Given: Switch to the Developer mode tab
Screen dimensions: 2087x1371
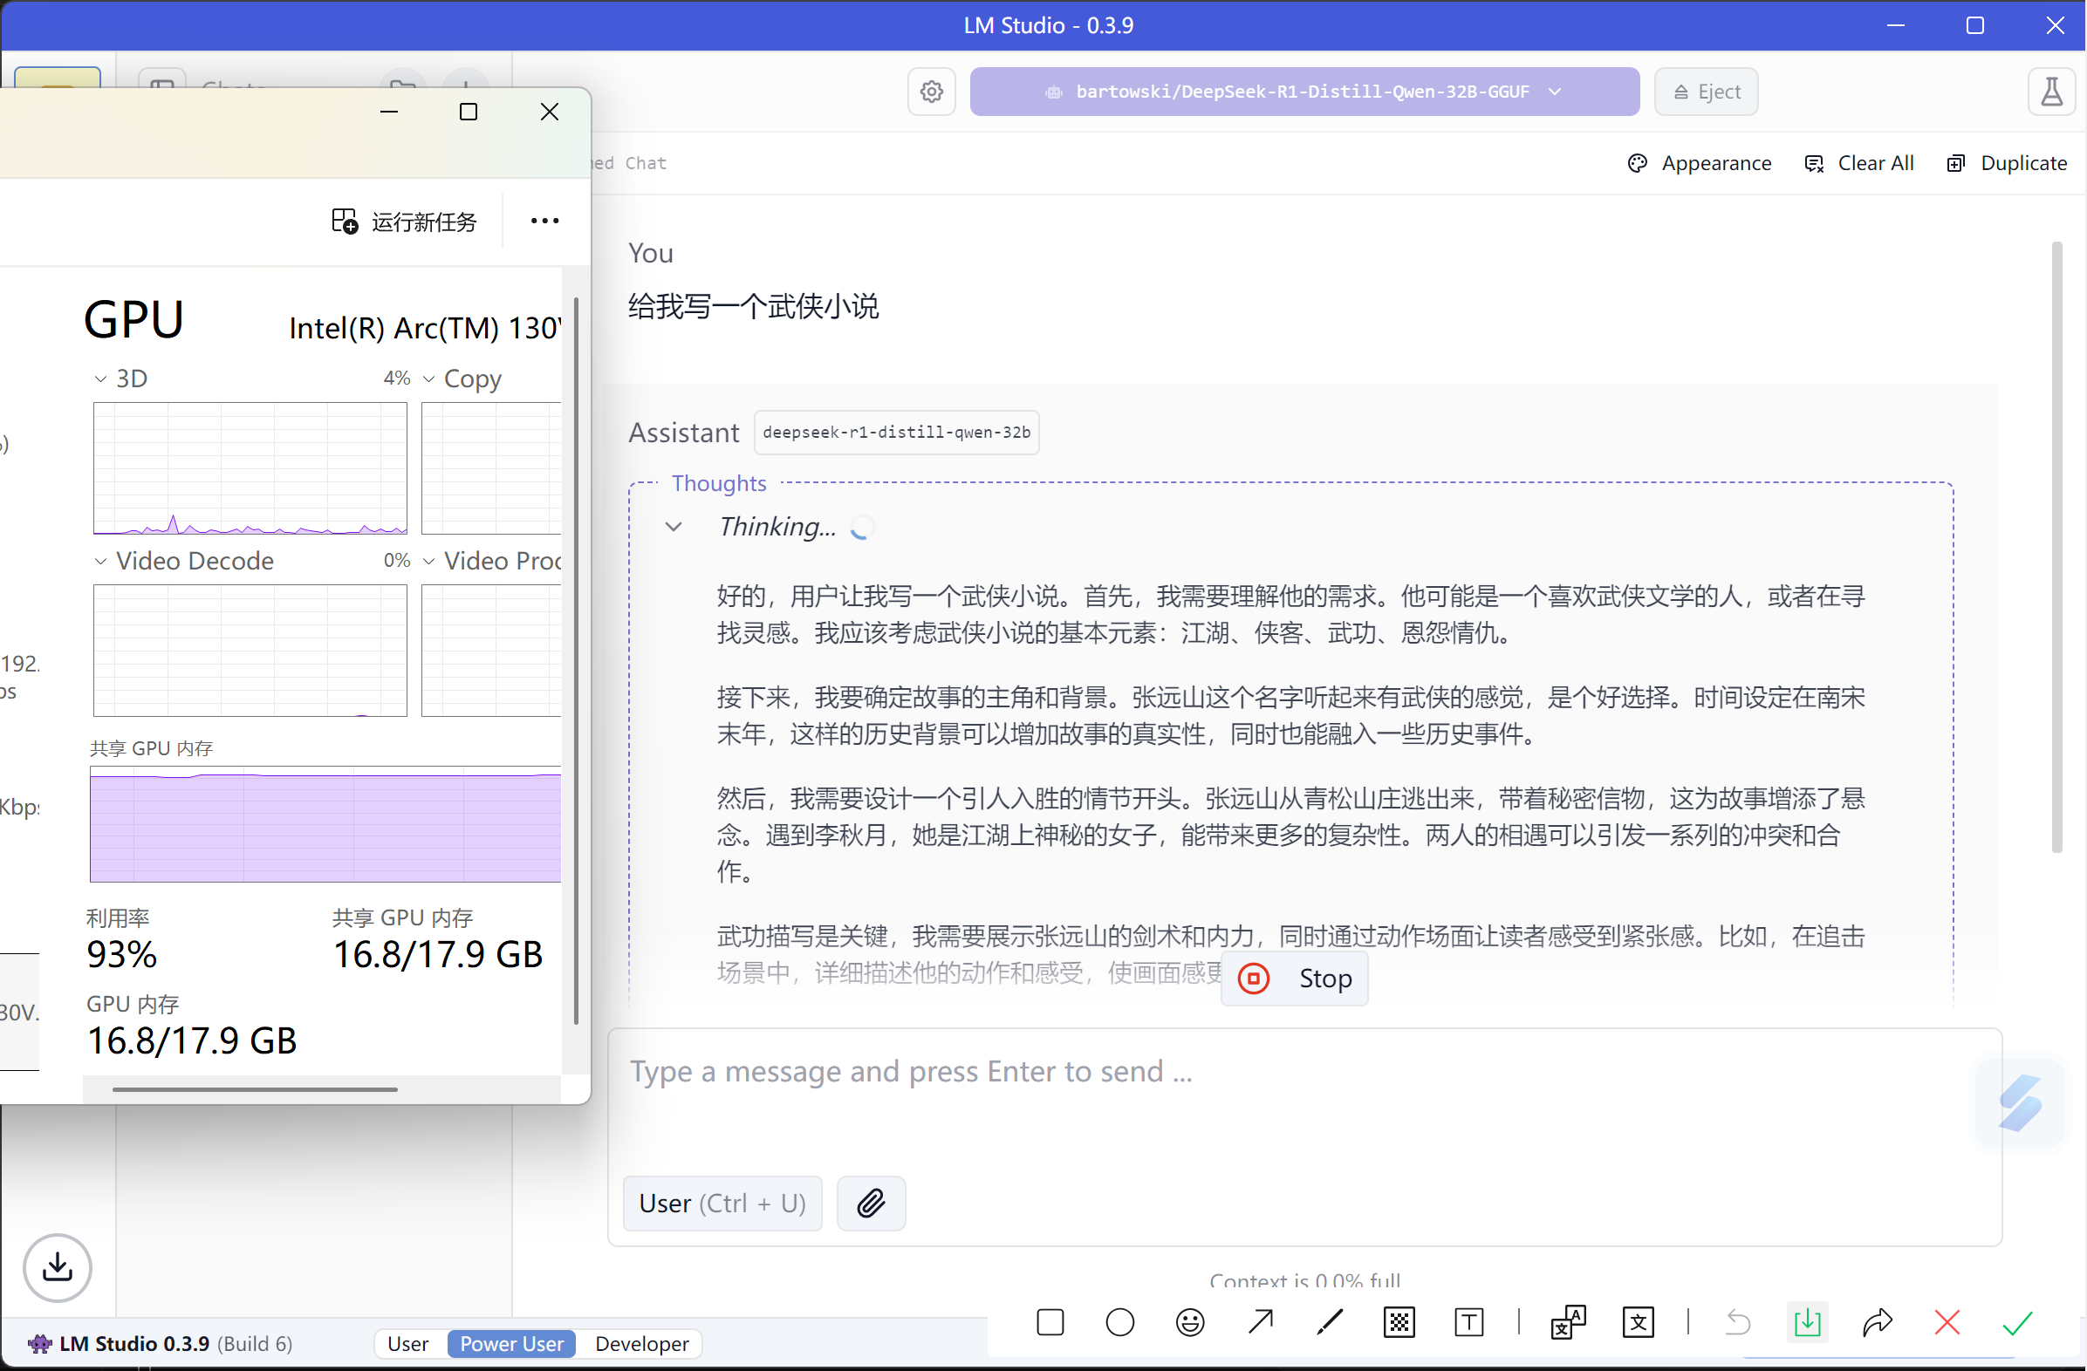Looking at the screenshot, I should 641,1343.
